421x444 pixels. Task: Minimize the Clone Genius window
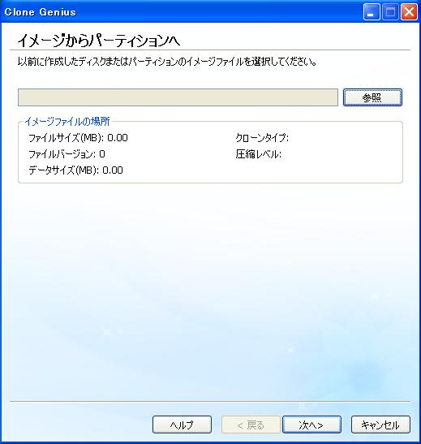[372, 12]
